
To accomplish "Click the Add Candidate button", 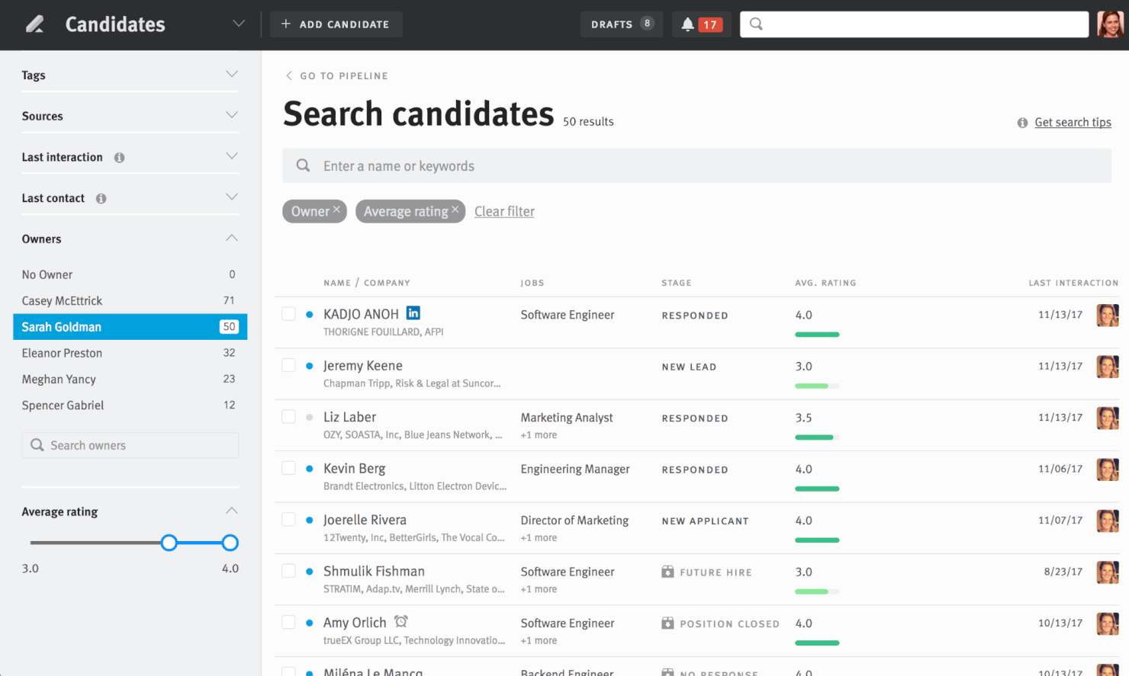I will (336, 24).
